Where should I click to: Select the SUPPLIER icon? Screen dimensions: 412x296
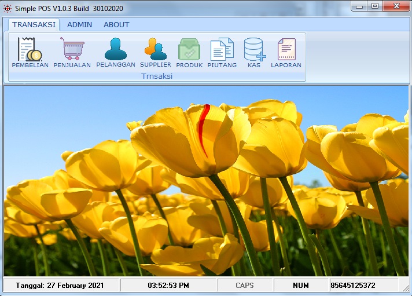(x=155, y=50)
